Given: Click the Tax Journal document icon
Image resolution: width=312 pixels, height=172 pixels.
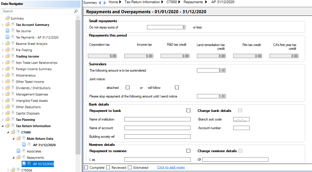Looking at the screenshot, I should [7, 31].
